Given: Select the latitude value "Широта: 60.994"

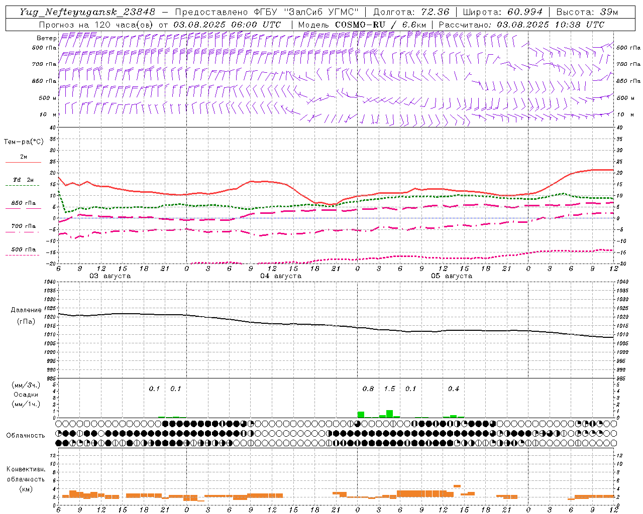Looking at the screenshot, I should click(503, 12).
